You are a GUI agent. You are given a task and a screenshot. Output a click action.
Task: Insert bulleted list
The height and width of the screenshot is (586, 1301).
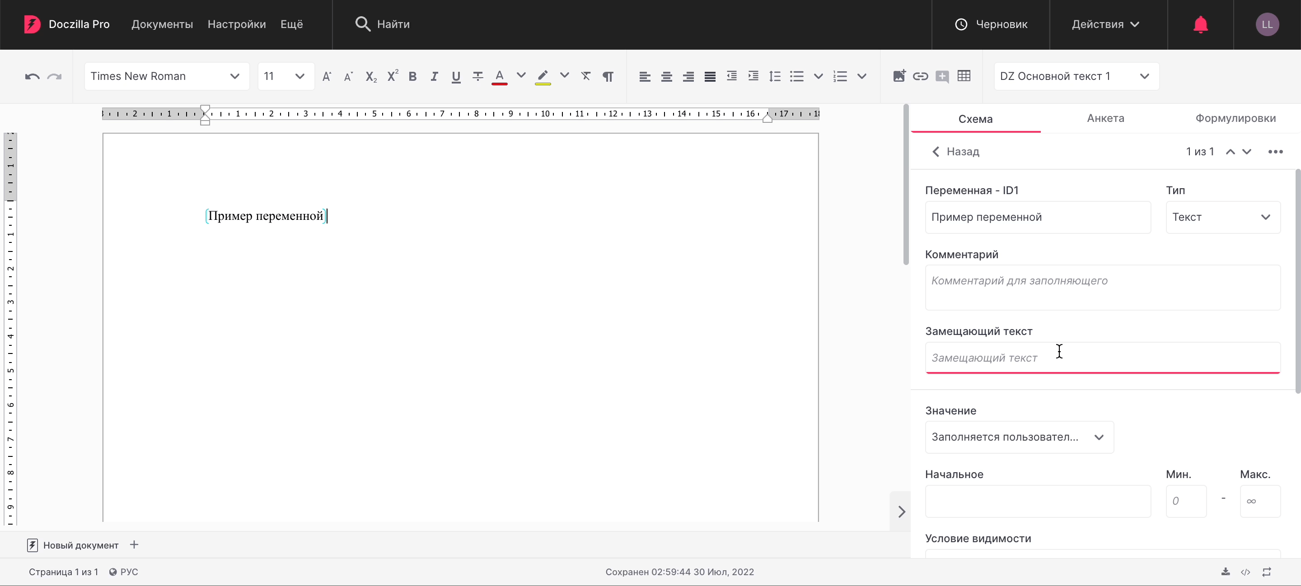[x=797, y=76]
